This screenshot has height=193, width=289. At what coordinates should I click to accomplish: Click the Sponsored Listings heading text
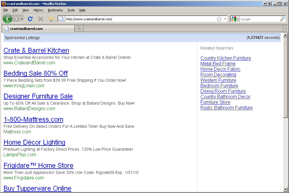pyautogui.click(x=22, y=38)
